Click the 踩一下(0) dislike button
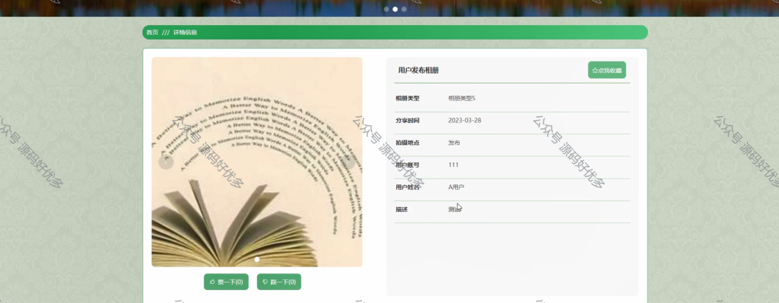The width and height of the screenshot is (779, 303). [278, 282]
